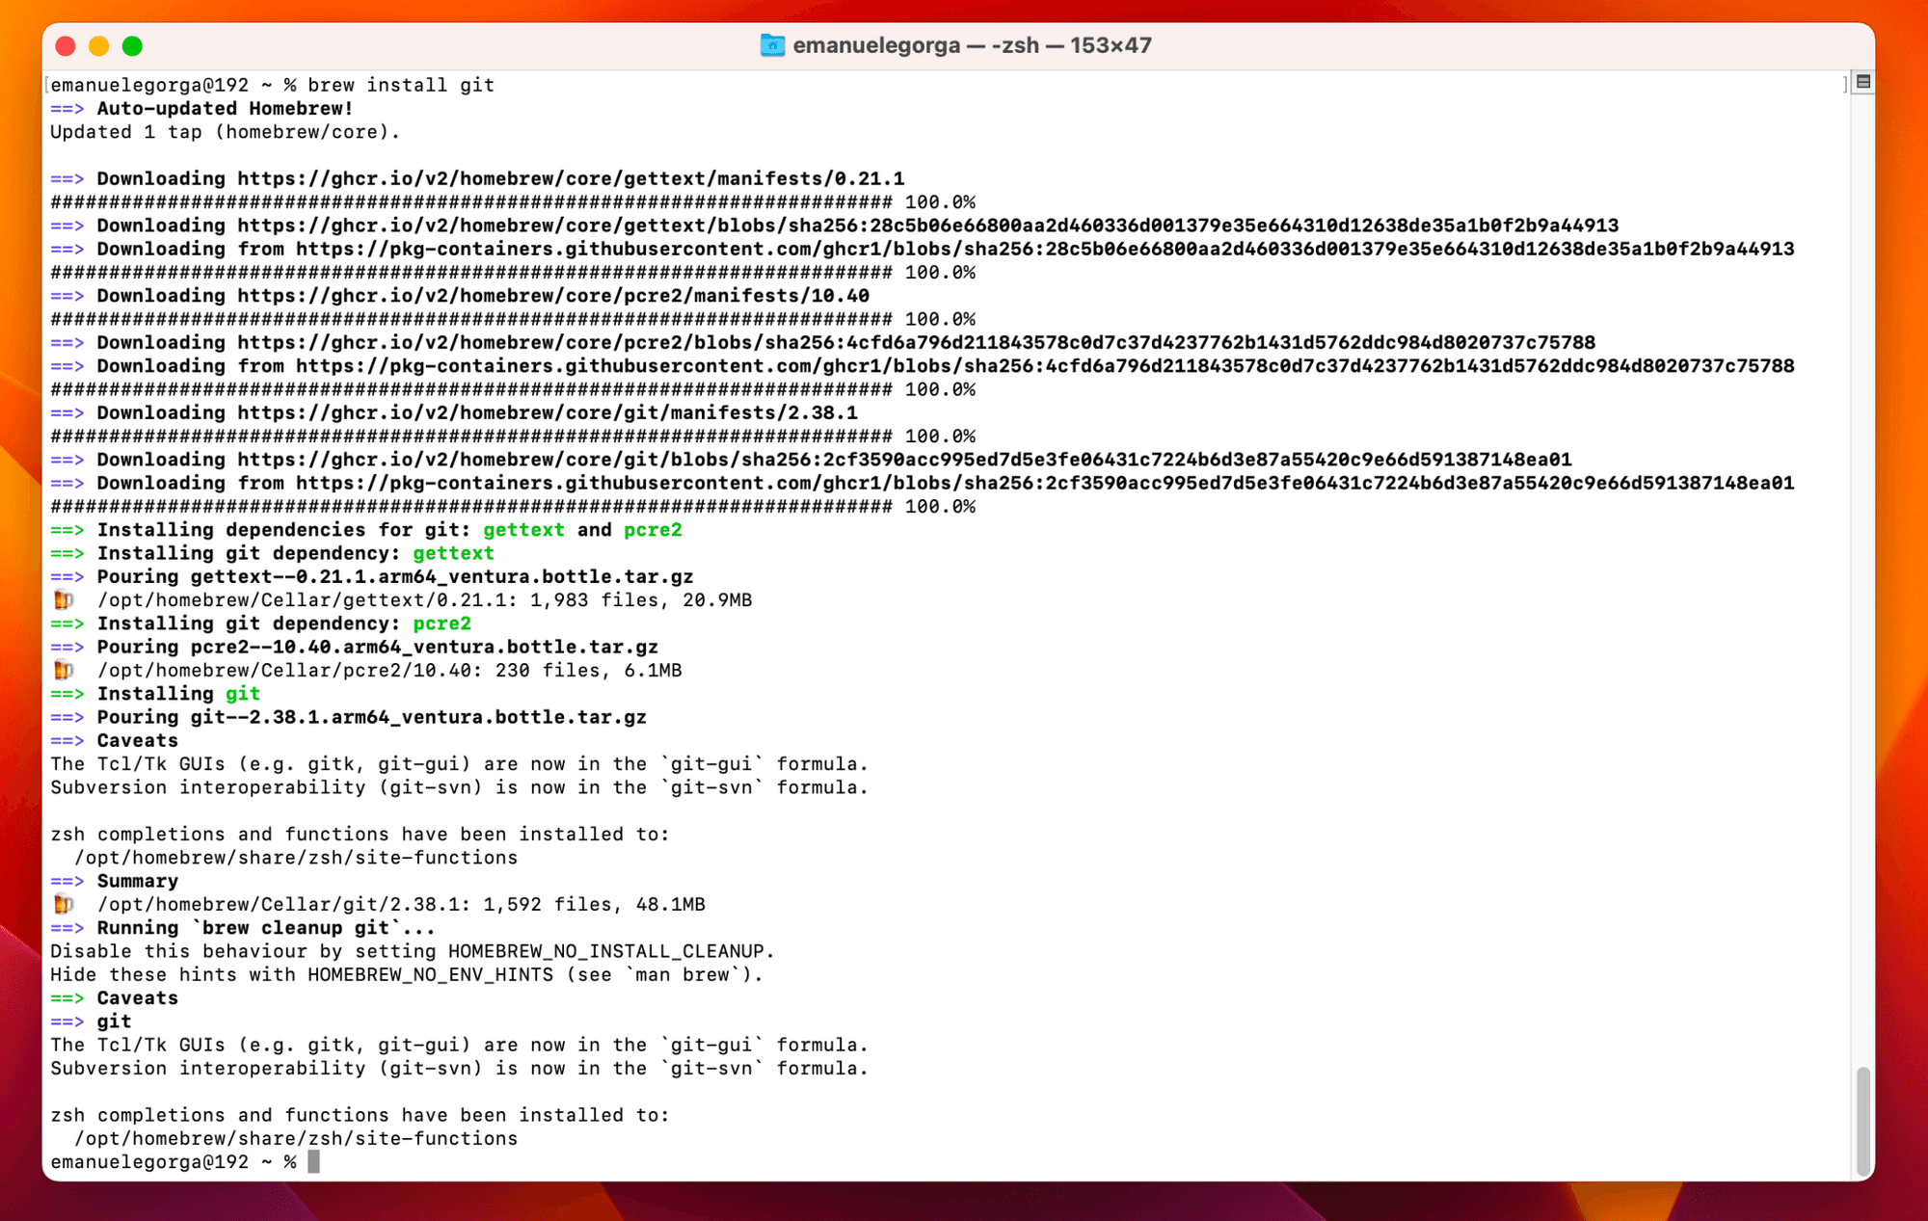Image resolution: width=1928 pixels, height=1221 pixels.
Task: Click the "Auto-updated Homebrew!" line
Action: click(225, 109)
